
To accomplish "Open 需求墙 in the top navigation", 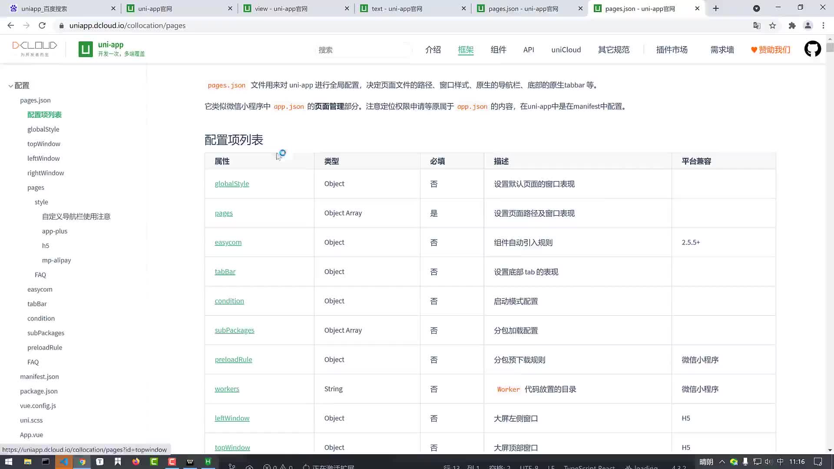I will pos(722,50).
